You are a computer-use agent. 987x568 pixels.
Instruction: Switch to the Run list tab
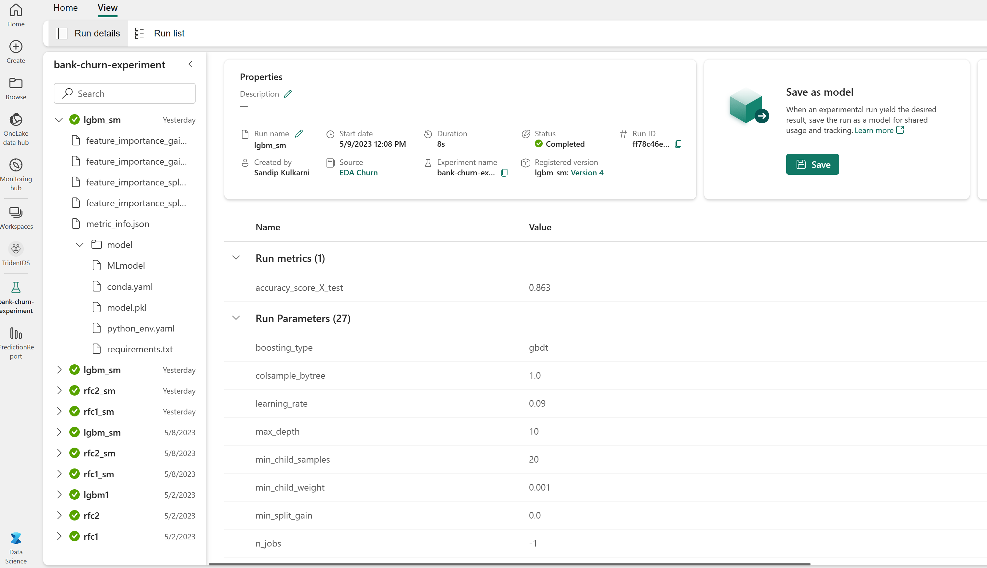[x=169, y=33]
